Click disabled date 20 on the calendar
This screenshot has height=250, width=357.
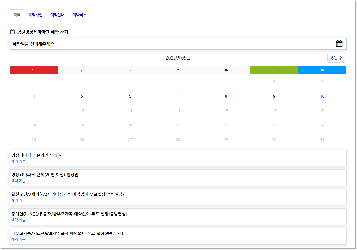click(130, 125)
